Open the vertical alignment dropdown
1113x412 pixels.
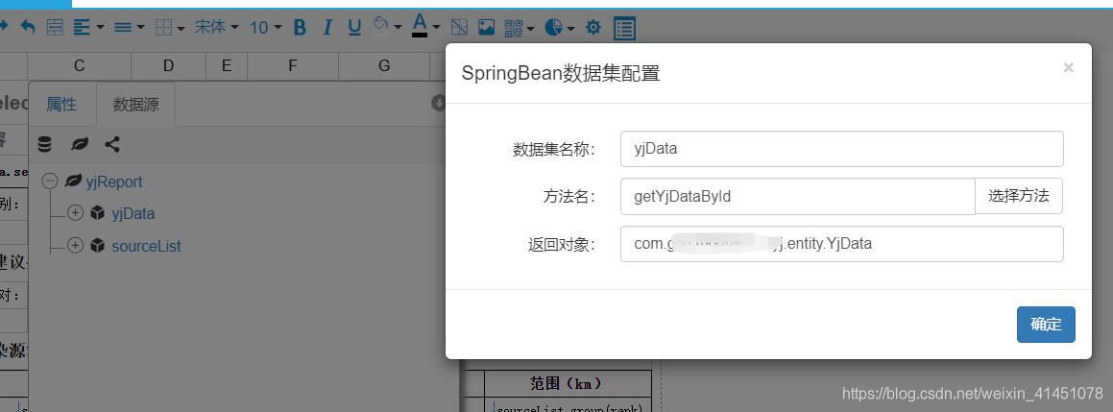pos(130,27)
